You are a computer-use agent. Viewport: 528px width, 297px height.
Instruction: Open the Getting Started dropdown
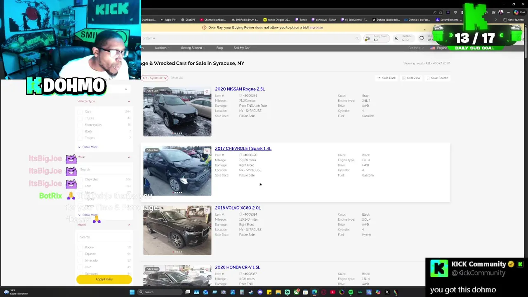click(x=193, y=48)
